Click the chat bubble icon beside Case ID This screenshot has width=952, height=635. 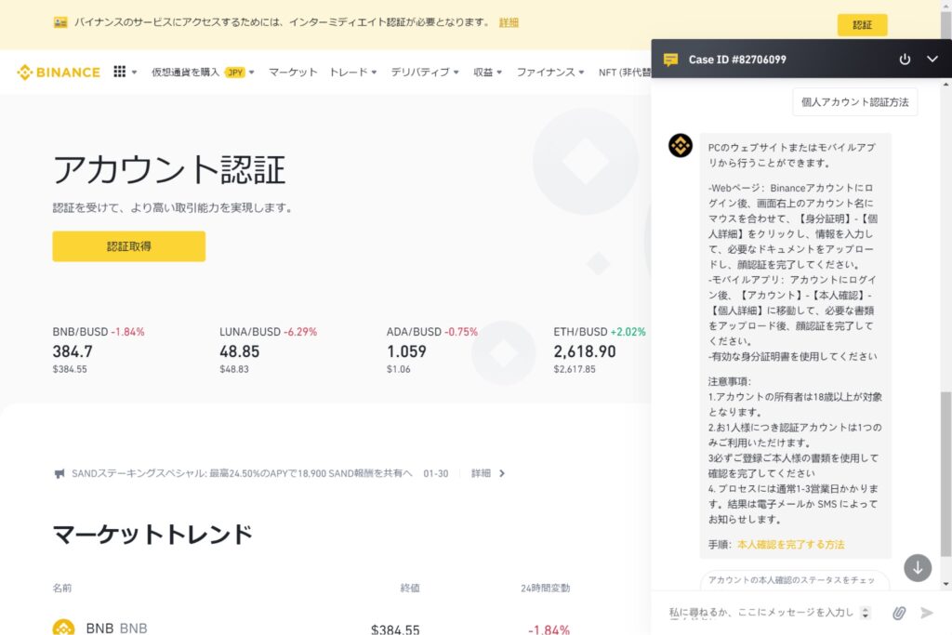(670, 60)
